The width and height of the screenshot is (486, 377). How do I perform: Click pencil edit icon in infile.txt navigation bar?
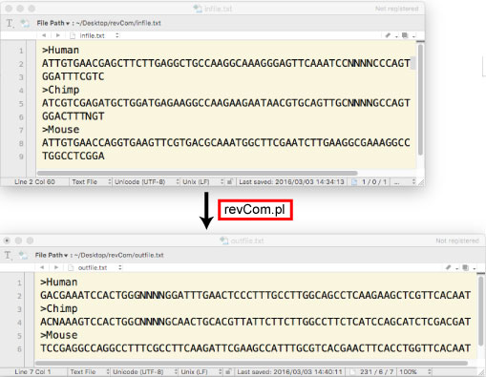pos(388,35)
